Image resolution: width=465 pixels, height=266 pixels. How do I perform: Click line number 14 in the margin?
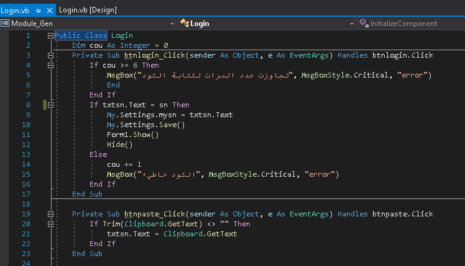(x=26, y=164)
